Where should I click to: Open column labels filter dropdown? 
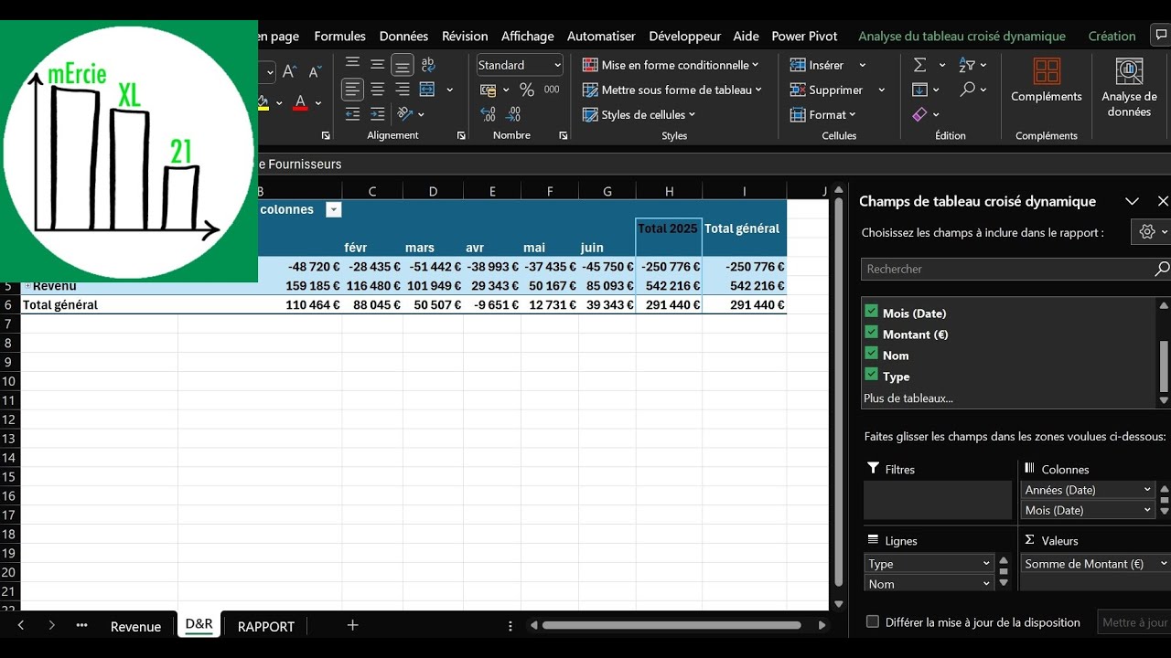pos(334,209)
